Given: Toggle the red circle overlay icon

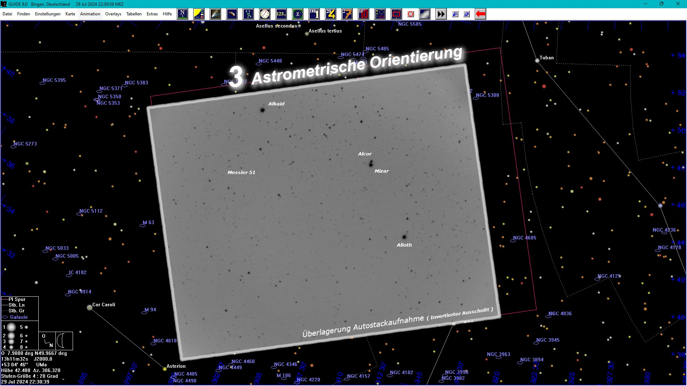Looking at the screenshot, I should click(411, 14).
